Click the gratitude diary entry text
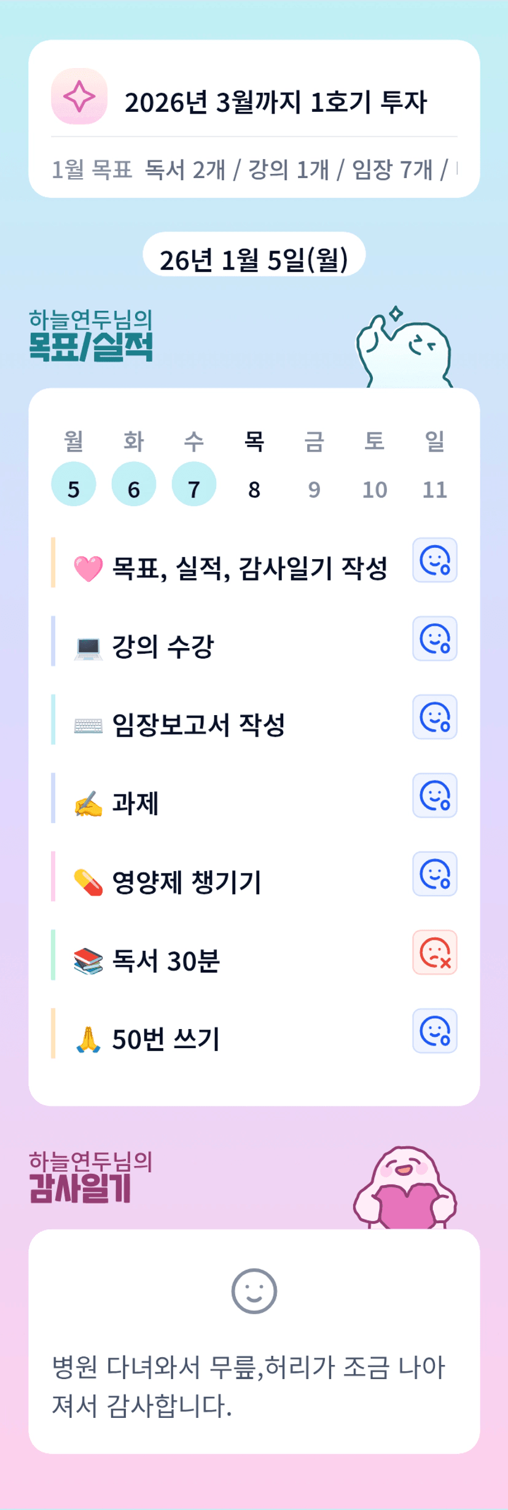The width and height of the screenshot is (508, 1510). pyautogui.click(x=249, y=1385)
